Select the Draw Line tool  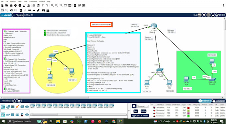click(x=25, y=10)
